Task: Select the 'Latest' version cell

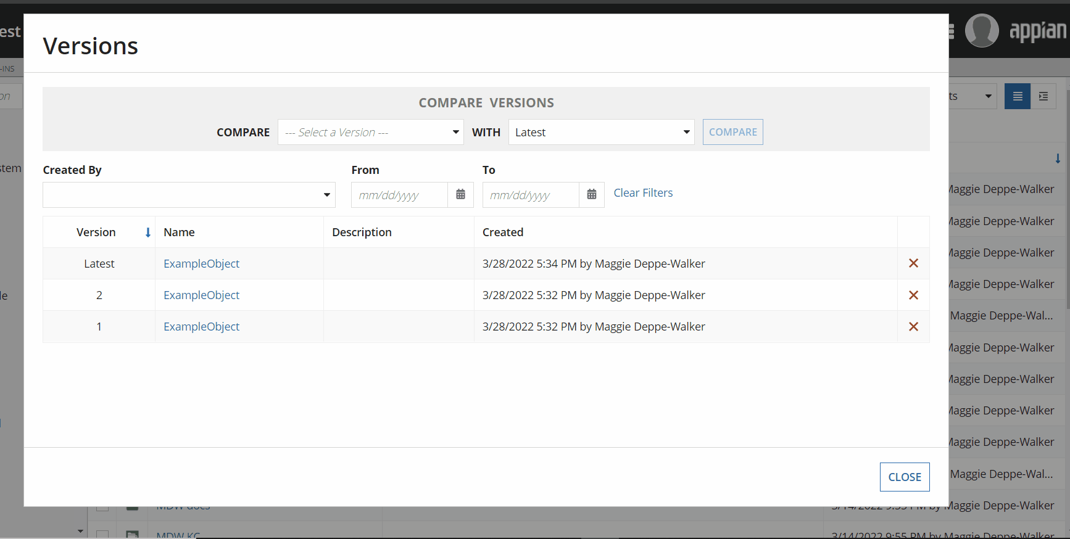Action: pyautogui.click(x=99, y=263)
